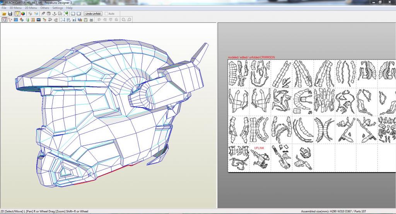Minimize the Pepakura Designer window
The height and width of the screenshot is (214, 396).
(x=374, y=2)
